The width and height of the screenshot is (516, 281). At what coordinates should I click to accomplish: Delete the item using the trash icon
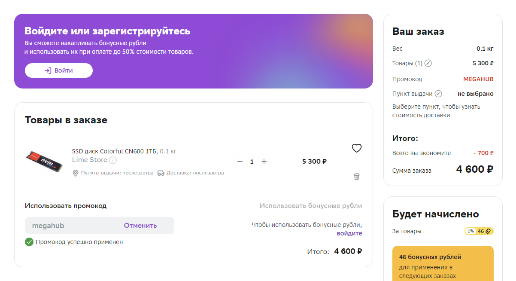pyautogui.click(x=357, y=177)
